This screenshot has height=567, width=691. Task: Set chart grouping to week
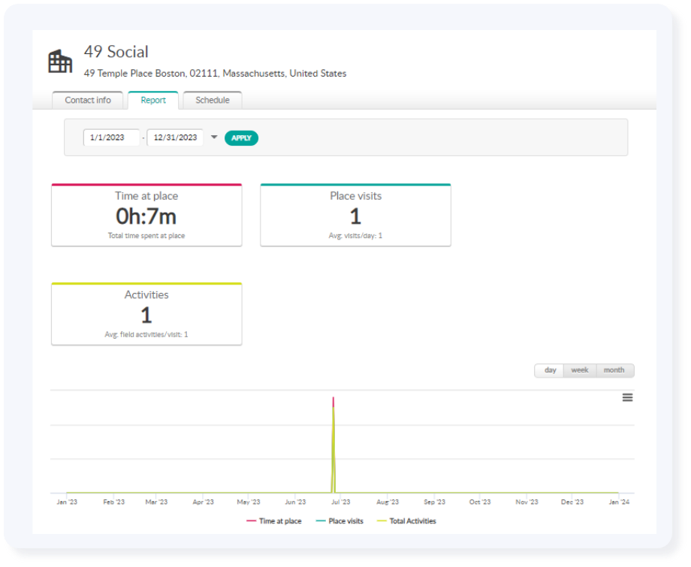click(580, 370)
